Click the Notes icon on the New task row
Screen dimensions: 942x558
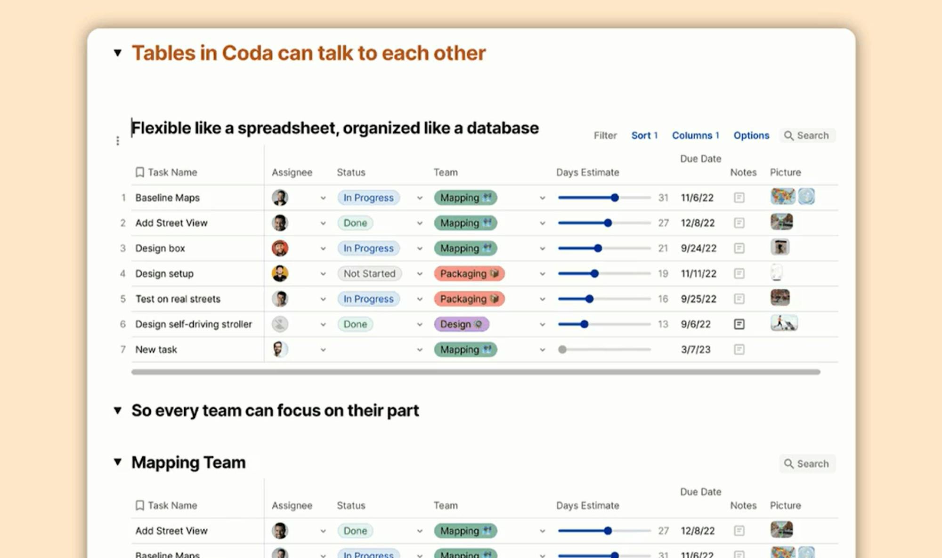pyautogui.click(x=738, y=350)
